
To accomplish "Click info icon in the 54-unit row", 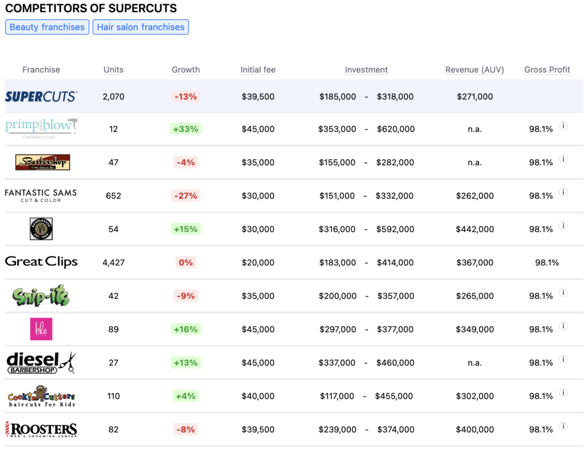I will 563,226.
